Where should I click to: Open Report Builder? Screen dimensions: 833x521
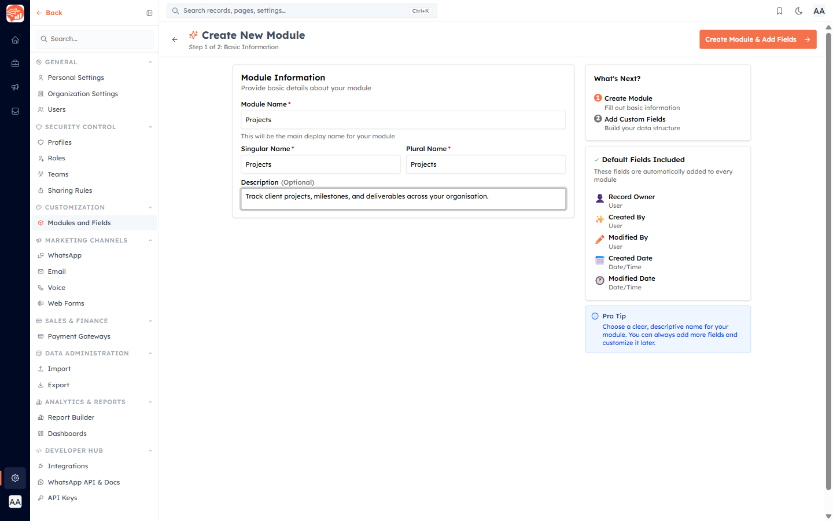[x=94, y=417]
